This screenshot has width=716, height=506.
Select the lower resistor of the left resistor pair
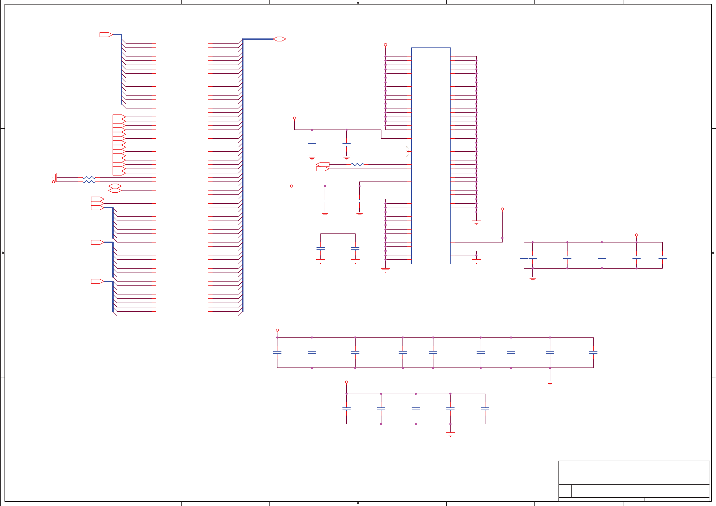tap(89, 182)
